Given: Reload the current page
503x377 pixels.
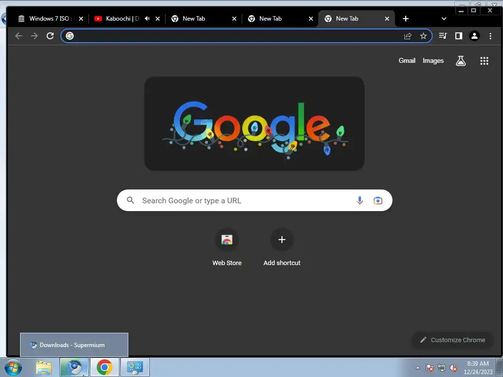Looking at the screenshot, I should (50, 36).
